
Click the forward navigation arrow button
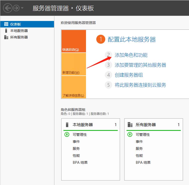click(16, 8)
